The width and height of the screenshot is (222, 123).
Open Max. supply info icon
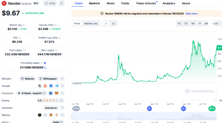point(56,50)
